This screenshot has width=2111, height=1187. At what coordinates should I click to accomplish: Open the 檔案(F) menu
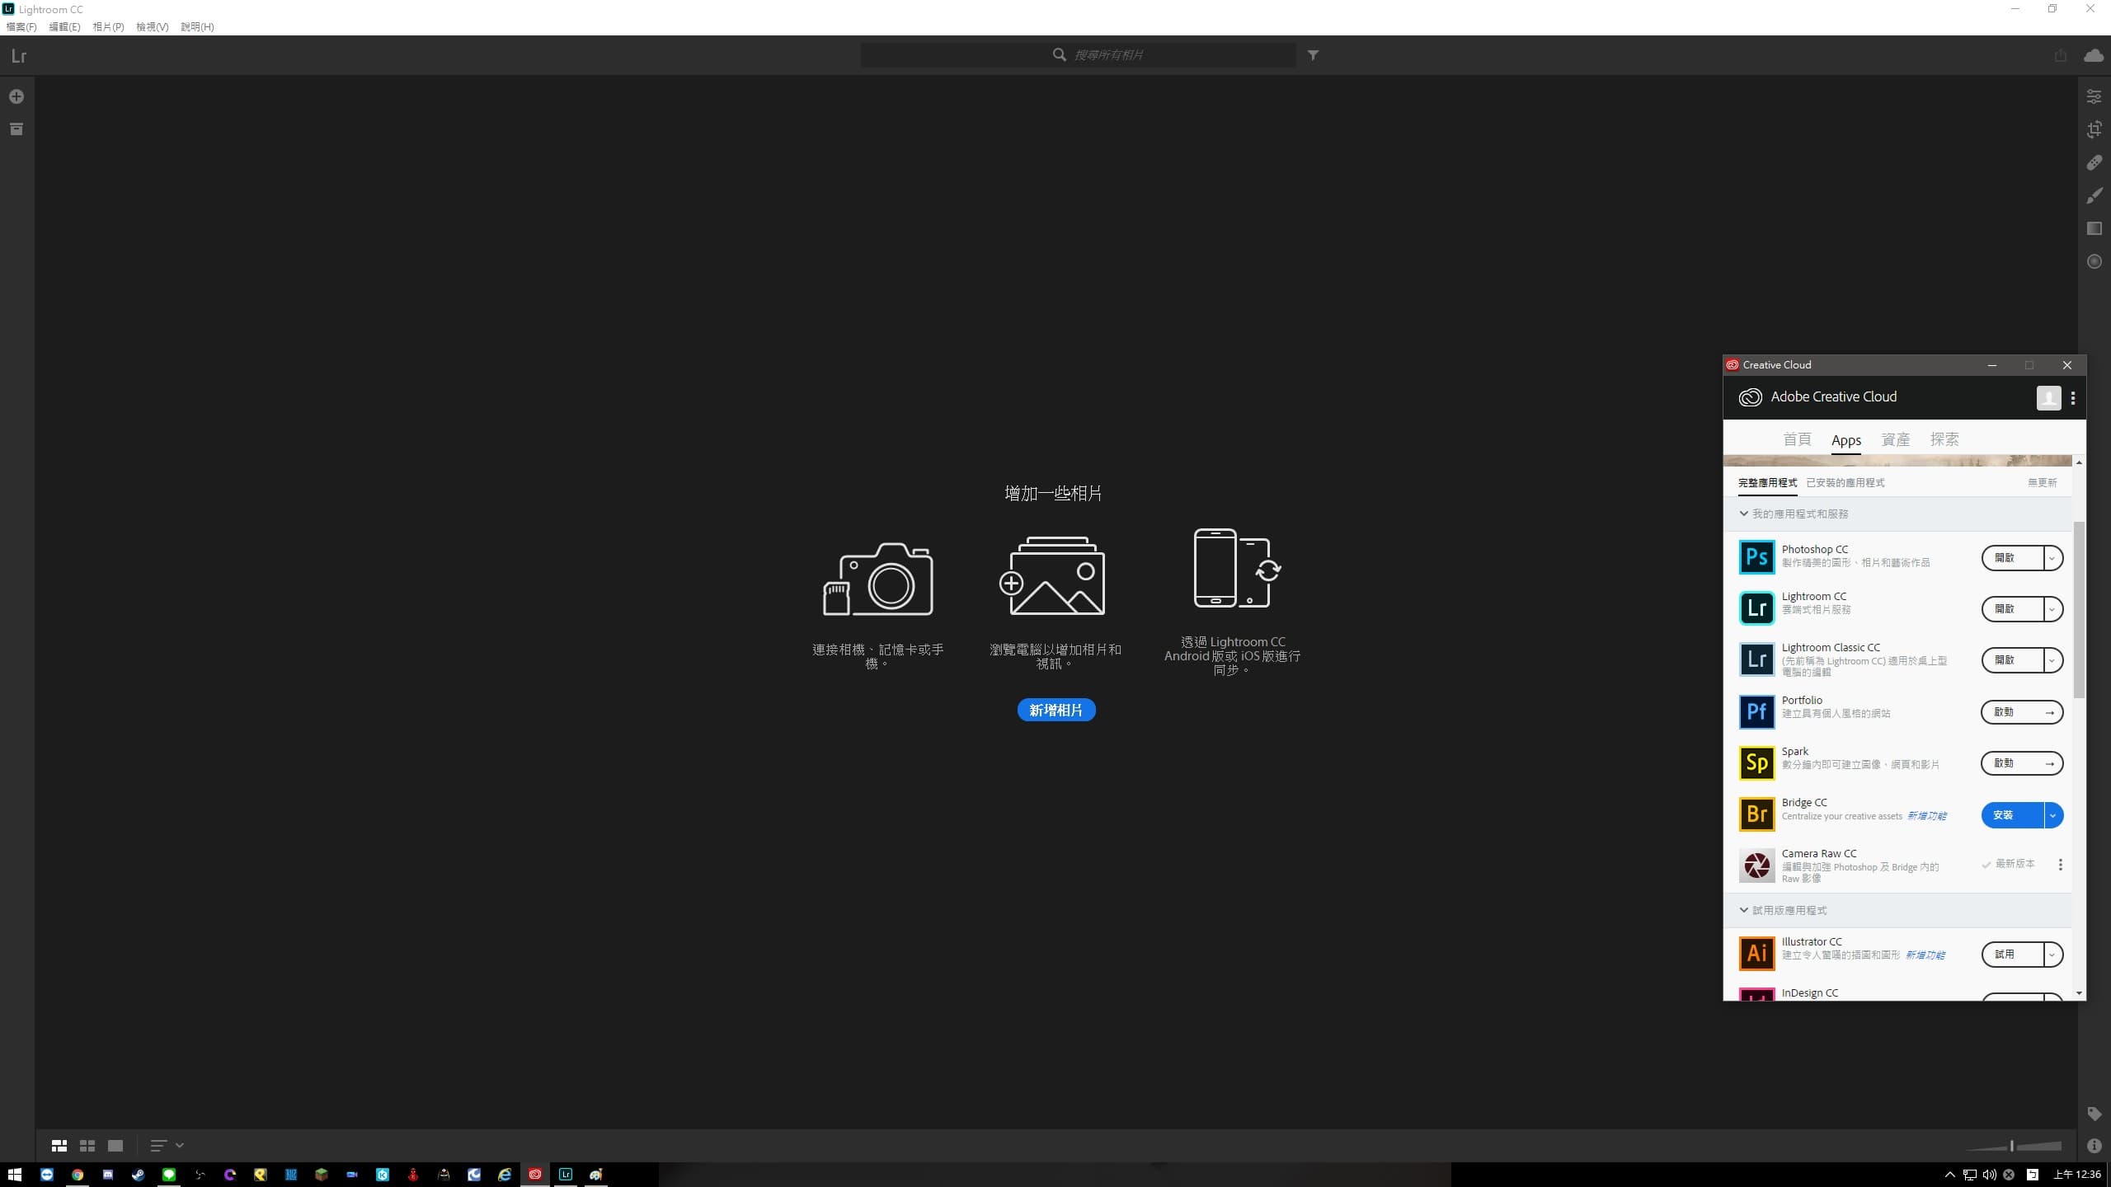[21, 27]
